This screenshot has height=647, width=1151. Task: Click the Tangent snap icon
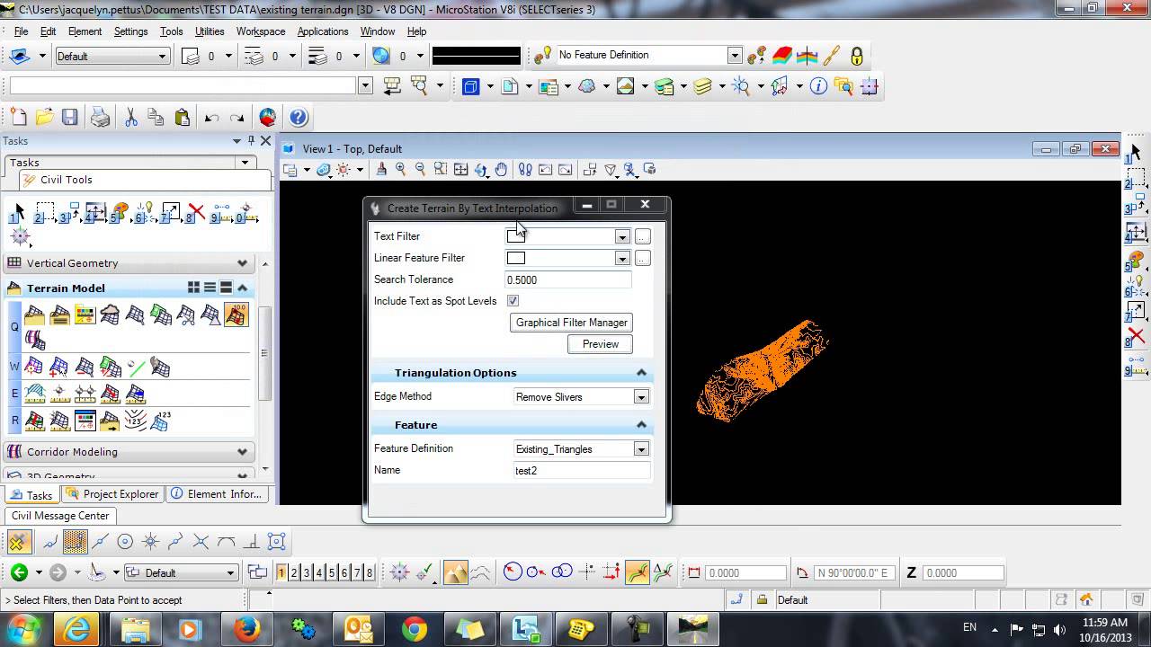pos(226,541)
